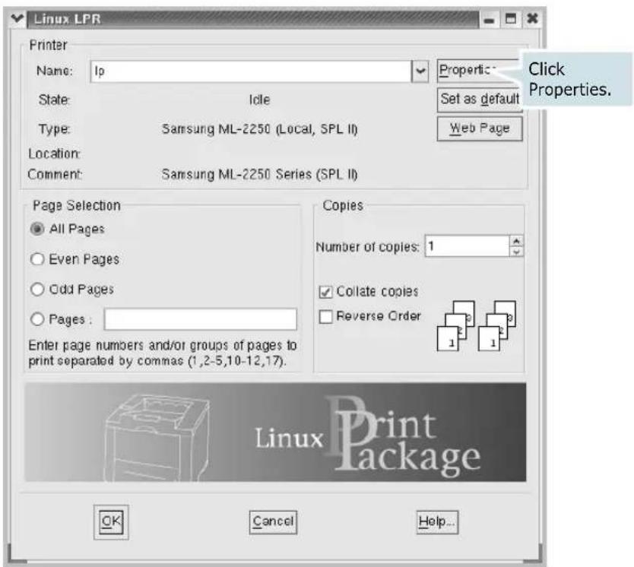Click the Linux Print Package banner
Viewport: 634px width, 567px height.
coord(275,432)
